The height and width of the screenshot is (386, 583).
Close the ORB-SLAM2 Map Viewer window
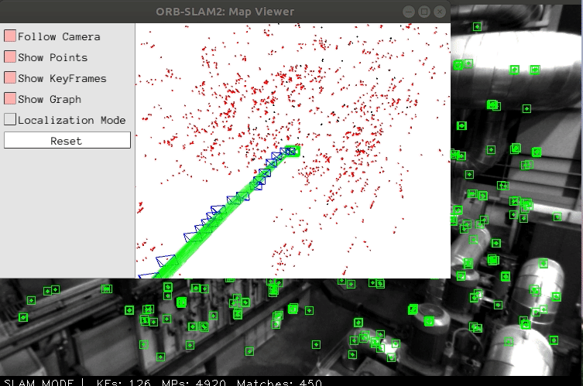click(x=440, y=12)
